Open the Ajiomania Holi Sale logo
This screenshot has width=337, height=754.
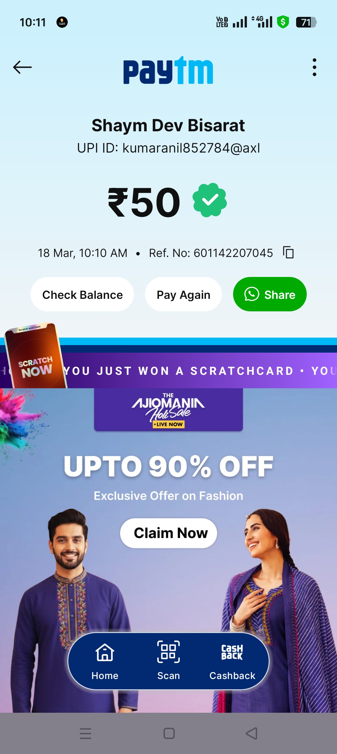pos(168,410)
